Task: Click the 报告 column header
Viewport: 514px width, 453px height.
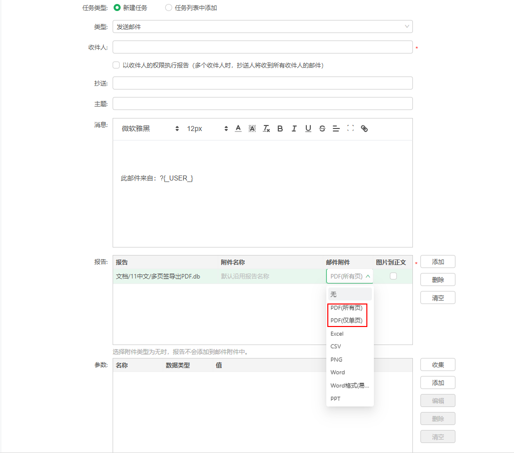Action: click(165, 262)
